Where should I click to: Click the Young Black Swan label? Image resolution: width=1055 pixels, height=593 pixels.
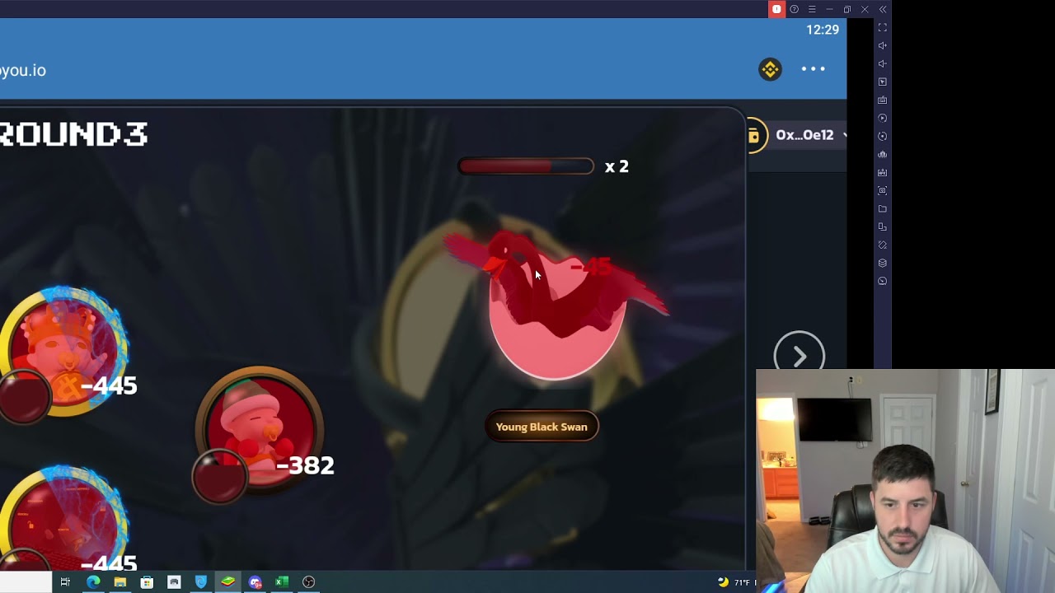(x=542, y=427)
